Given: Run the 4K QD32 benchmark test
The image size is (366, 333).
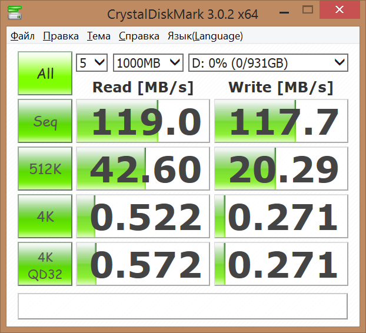Looking at the screenshot, I should (x=45, y=264).
